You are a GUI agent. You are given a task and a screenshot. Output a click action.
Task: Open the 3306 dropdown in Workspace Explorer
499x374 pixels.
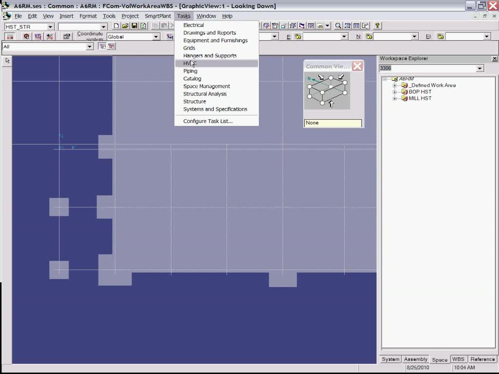pos(480,68)
